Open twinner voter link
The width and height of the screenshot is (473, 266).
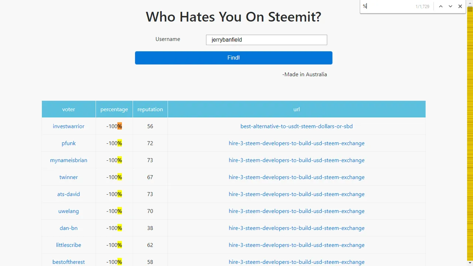click(69, 177)
